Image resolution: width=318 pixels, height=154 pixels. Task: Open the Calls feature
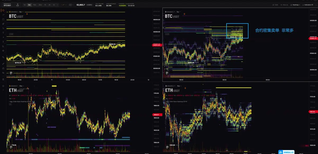coord(275,5)
